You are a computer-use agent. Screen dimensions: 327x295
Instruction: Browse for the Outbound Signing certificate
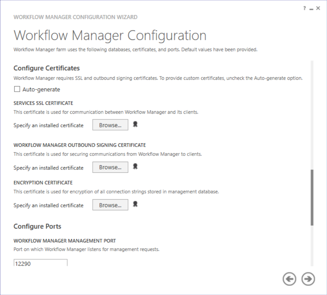coord(110,167)
